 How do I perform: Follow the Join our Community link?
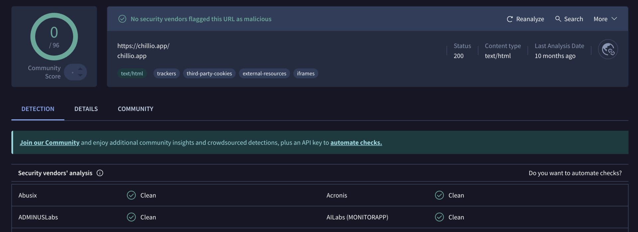click(50, 143)
